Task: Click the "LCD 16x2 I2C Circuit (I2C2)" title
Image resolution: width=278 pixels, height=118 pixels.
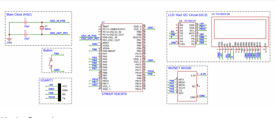Action: 188,15
